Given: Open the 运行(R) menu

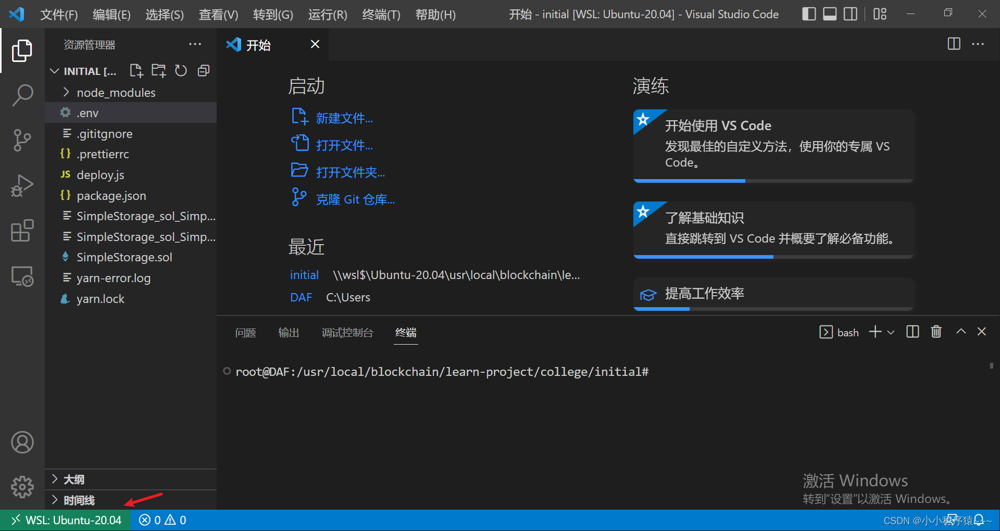Looking at the screenshot, I should pos(328,15).
